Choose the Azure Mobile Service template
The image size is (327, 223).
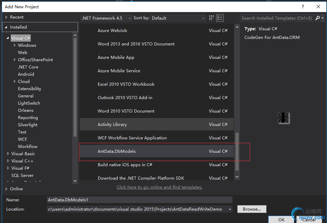tap(157, 71)
